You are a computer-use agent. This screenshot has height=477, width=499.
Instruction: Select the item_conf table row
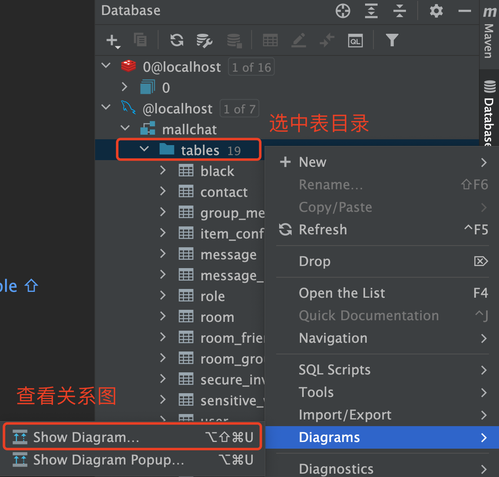pos(180,233)
